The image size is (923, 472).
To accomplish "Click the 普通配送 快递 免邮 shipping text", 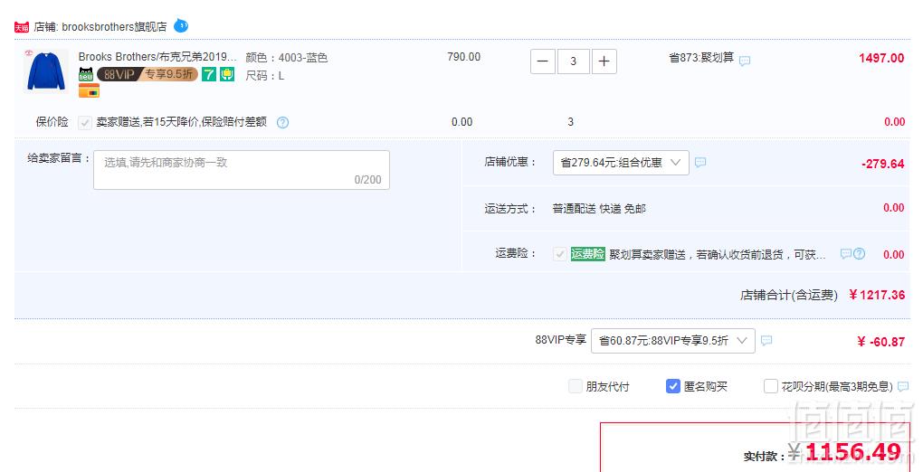I will [x=599, y=209].
